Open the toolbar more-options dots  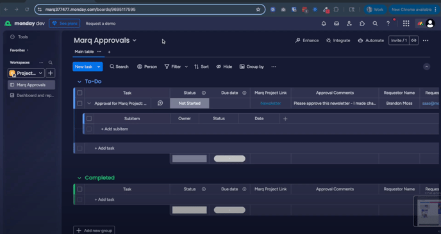tap(274, 66)
